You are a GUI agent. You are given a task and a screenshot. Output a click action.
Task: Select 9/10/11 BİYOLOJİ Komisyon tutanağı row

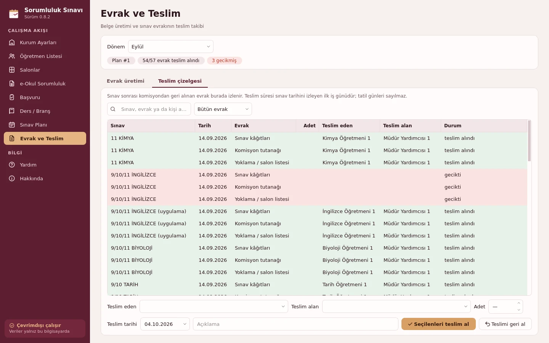coord(317,260)
